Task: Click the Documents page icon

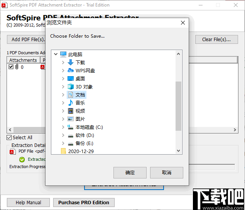Action: 71,95
